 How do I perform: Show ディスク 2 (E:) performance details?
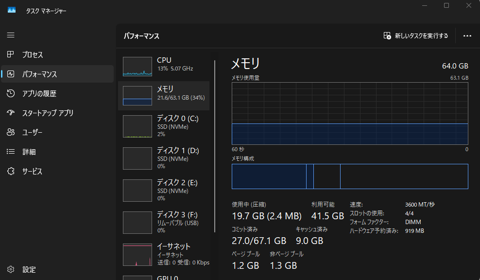[x=164, y=190]
